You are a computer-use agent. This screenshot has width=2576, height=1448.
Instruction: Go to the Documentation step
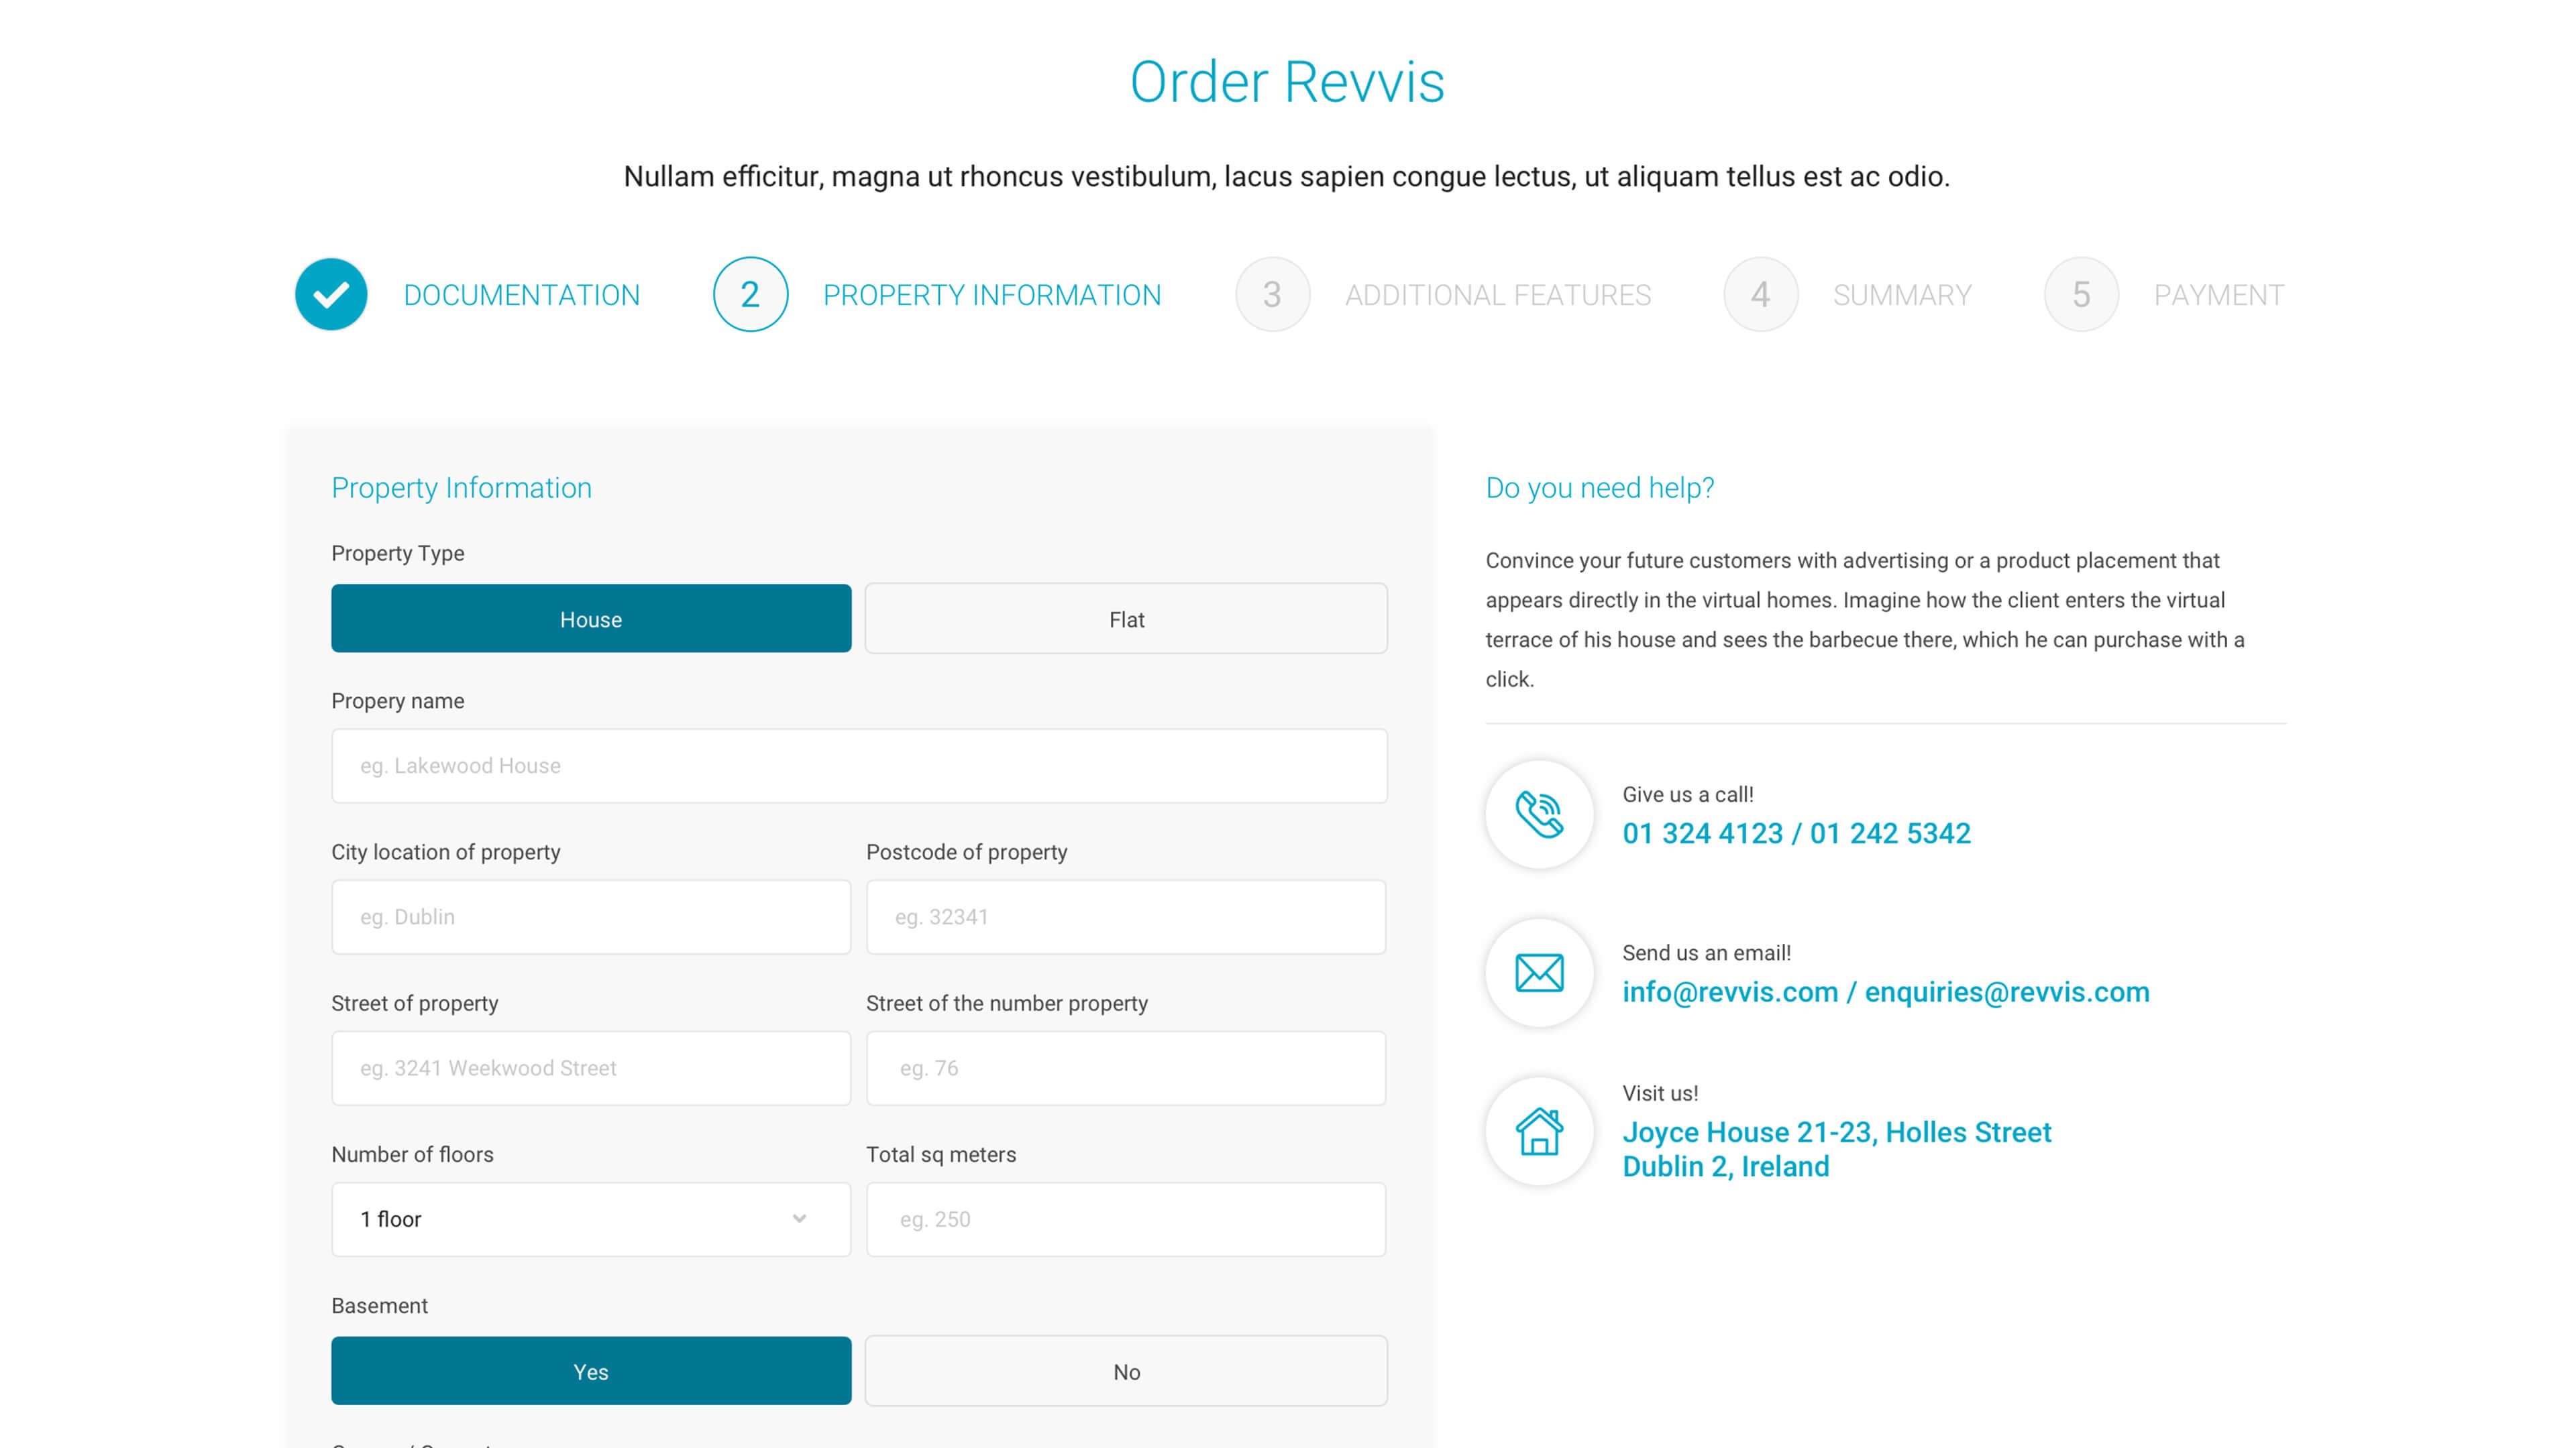pyautogui.click(x=521, y=295)
